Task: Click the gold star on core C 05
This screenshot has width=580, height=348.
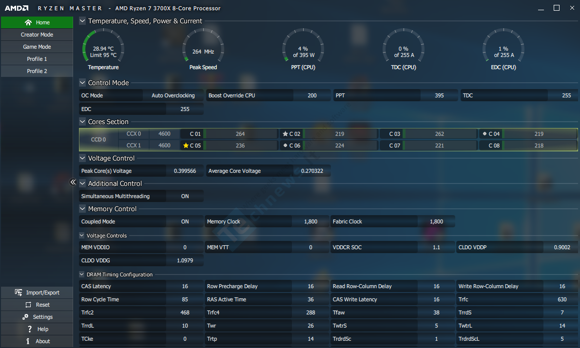Action: [x=186, y=146]
